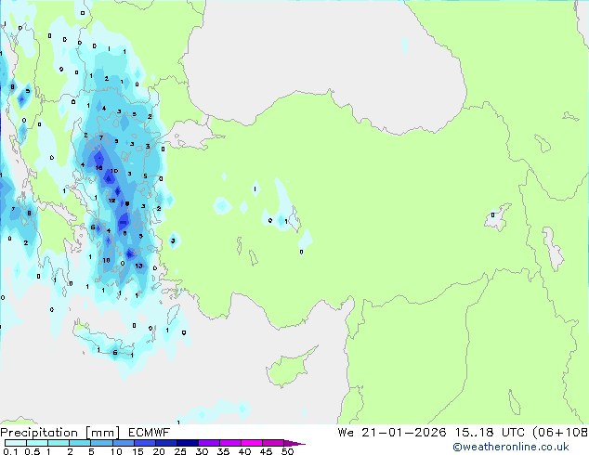589x455 pixels.
Task: Click the 0.1–0.5 mm palest legend swatch
Action: click(x=16, y=443)
